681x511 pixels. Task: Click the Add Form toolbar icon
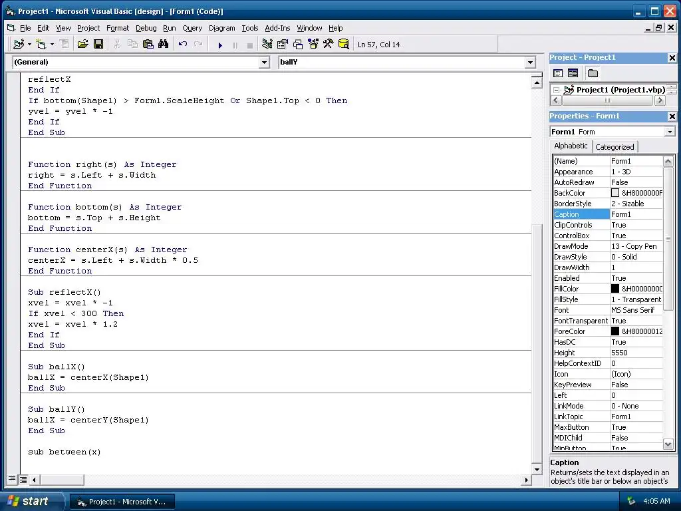click(x=41, y=45)
